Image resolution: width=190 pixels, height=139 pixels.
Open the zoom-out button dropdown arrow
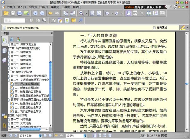[112, 13]
